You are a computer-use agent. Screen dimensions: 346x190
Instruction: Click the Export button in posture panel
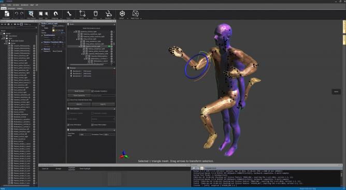point(103,104)
